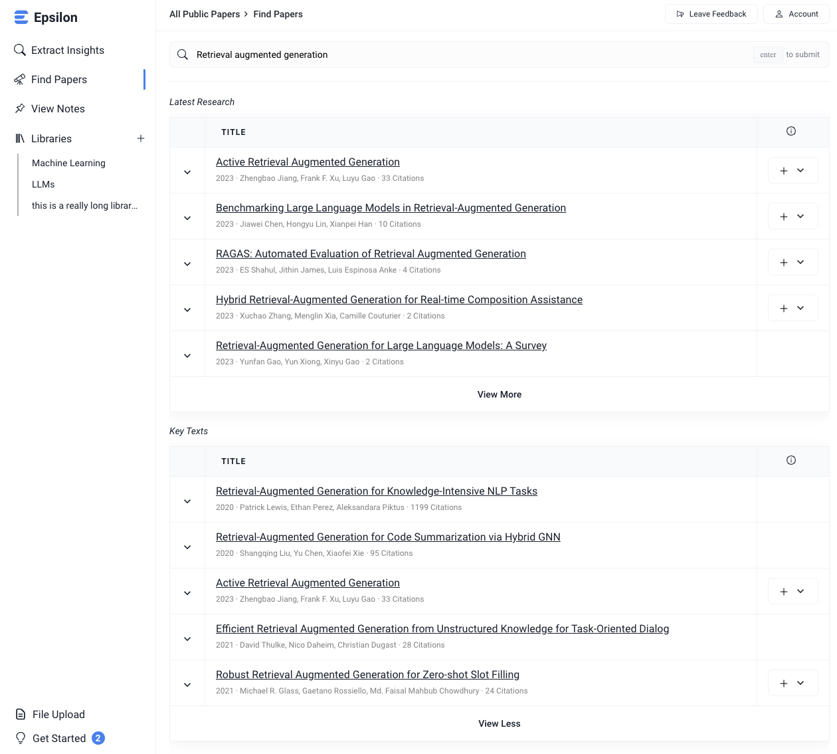Click View More under Latest Research

click(x=500, y=394)
